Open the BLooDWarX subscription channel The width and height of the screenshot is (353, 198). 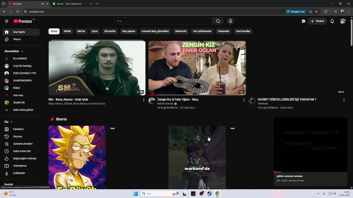(x=21, y=59)
